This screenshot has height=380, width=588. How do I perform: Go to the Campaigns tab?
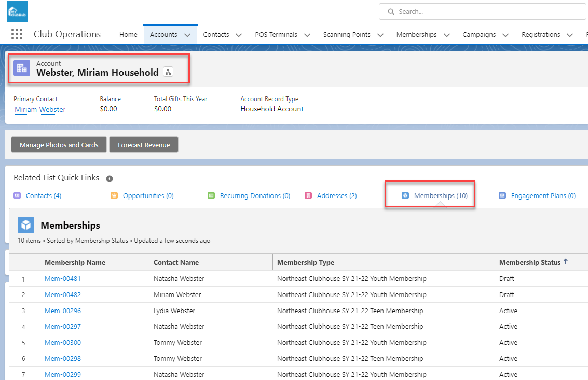tap(479, 35)
